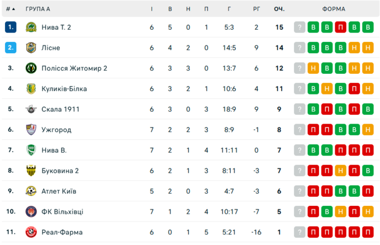
Task: Click the Лісне club crest
Action: (x=31, y=48)
